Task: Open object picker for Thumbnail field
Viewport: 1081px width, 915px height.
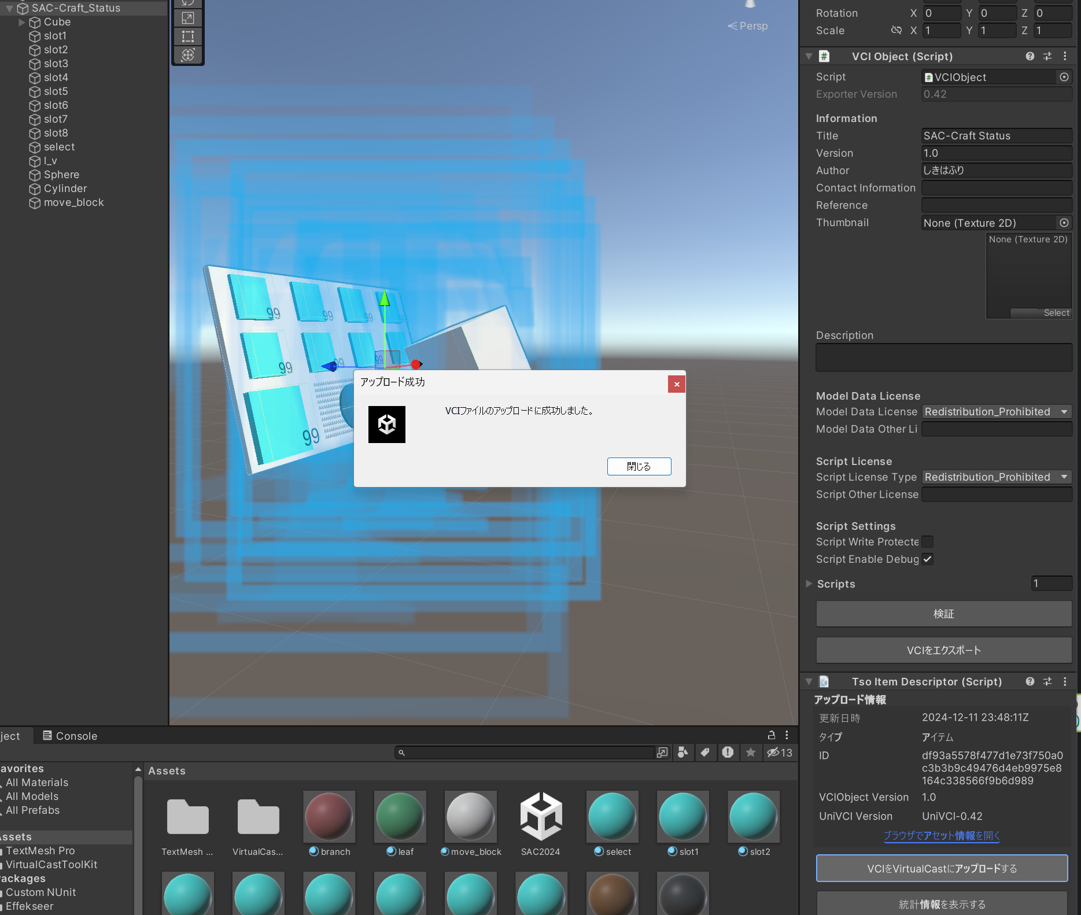Action: point(1064,223)
